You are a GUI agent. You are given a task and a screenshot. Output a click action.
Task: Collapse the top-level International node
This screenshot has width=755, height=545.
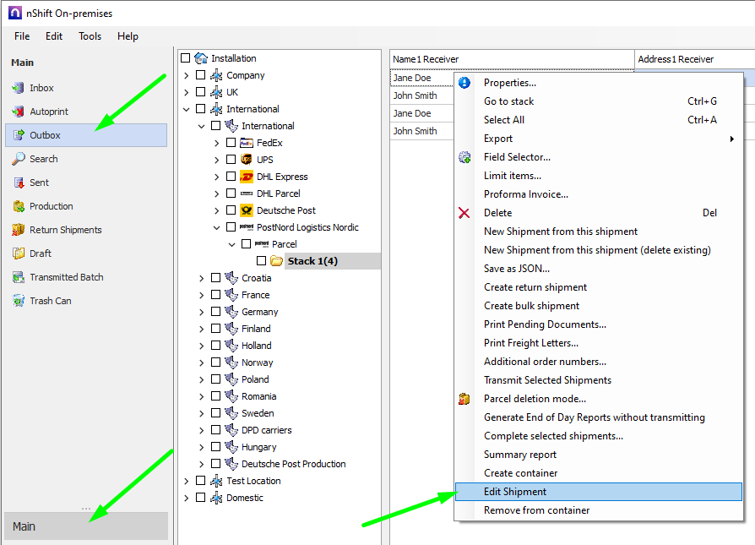pyautogui.click(x=187, y=109)
